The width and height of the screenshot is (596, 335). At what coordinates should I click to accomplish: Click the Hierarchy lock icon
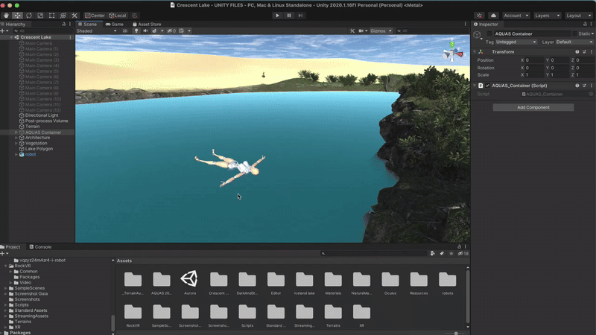click(63, 24)
